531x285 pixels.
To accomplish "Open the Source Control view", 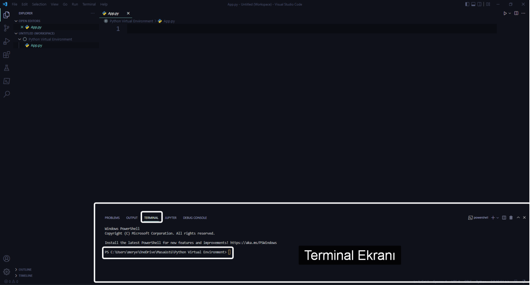I will pyautogui.click(x=6, y=28).
